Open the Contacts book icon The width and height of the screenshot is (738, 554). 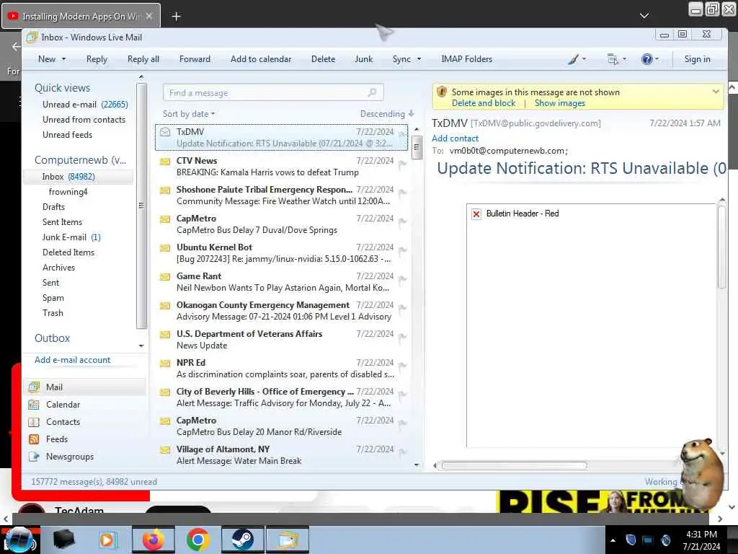coord(34,422)
